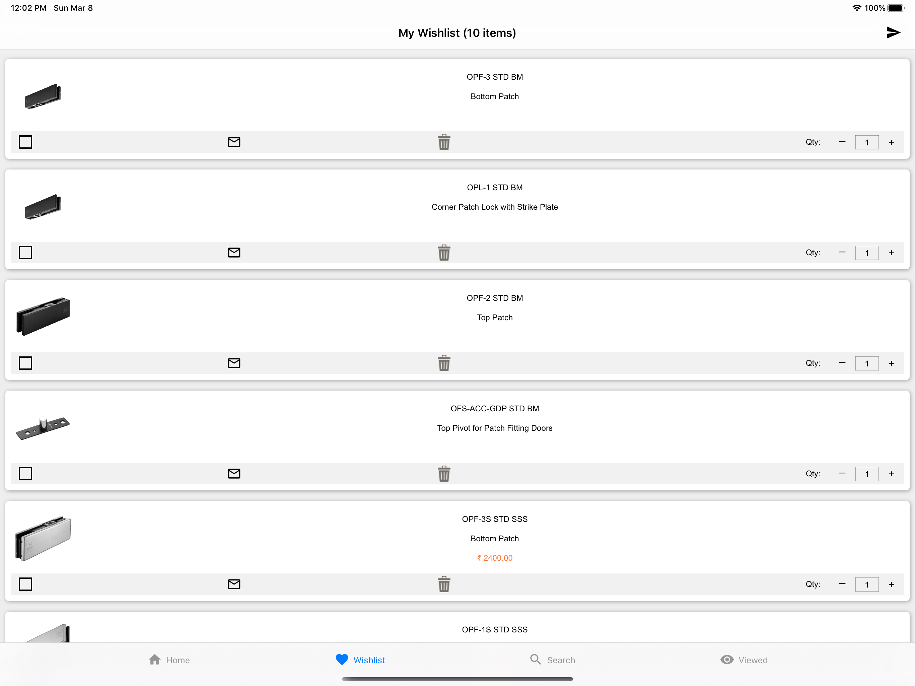
Task: Select the OPF-3 STD BM checkbox
Action: click(25, 142)
